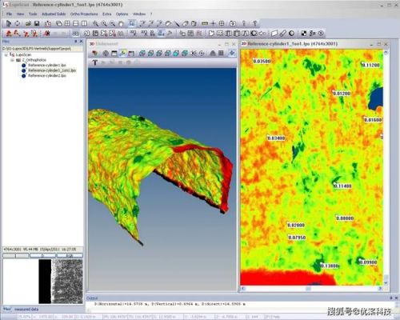
Task: Click down arrow of ortho image vertical scrollbar
Action: coord(386,282)
